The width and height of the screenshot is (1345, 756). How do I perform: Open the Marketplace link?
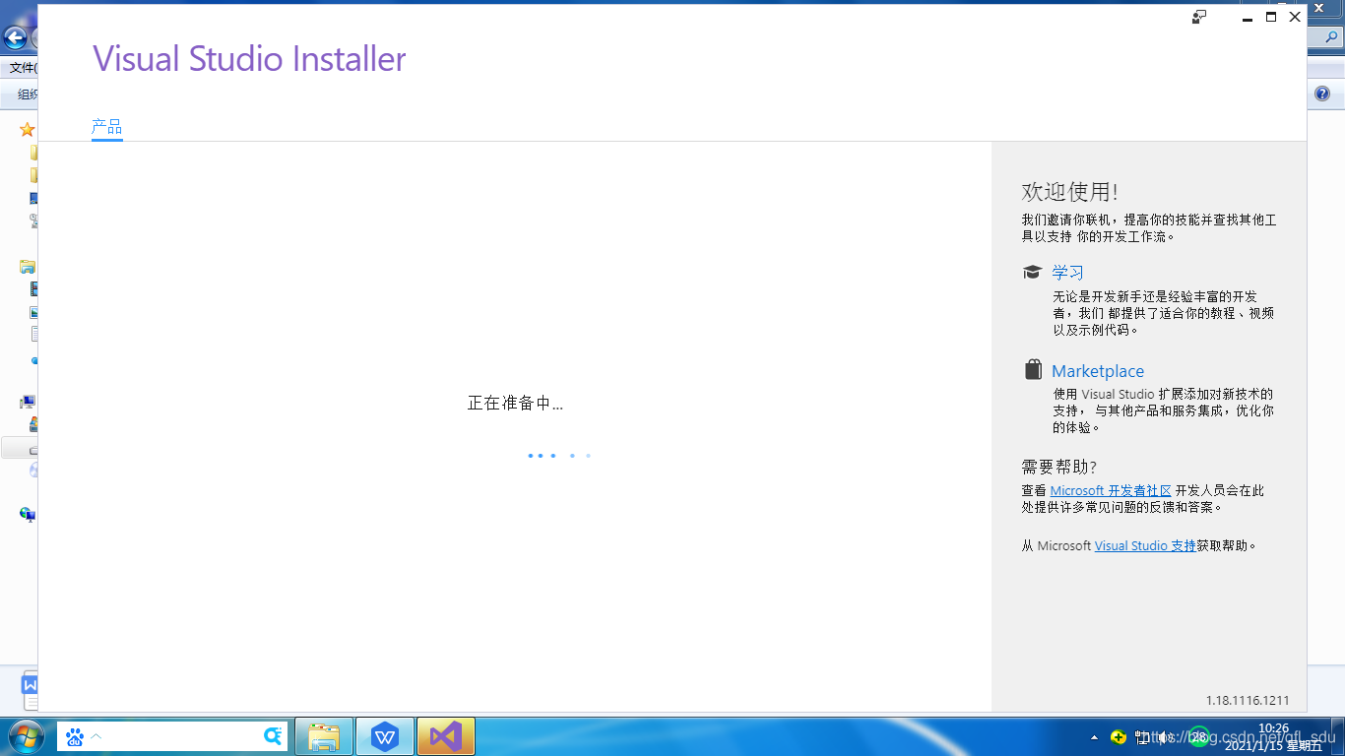1098,371
